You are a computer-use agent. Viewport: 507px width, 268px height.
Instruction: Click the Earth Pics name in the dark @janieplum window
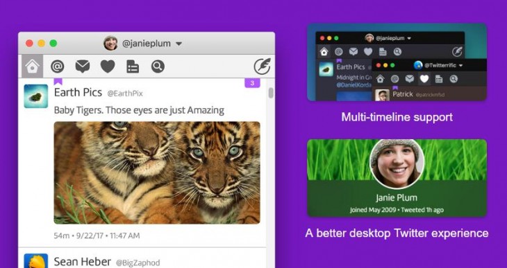pyautogui.click(x=351, y=66)
